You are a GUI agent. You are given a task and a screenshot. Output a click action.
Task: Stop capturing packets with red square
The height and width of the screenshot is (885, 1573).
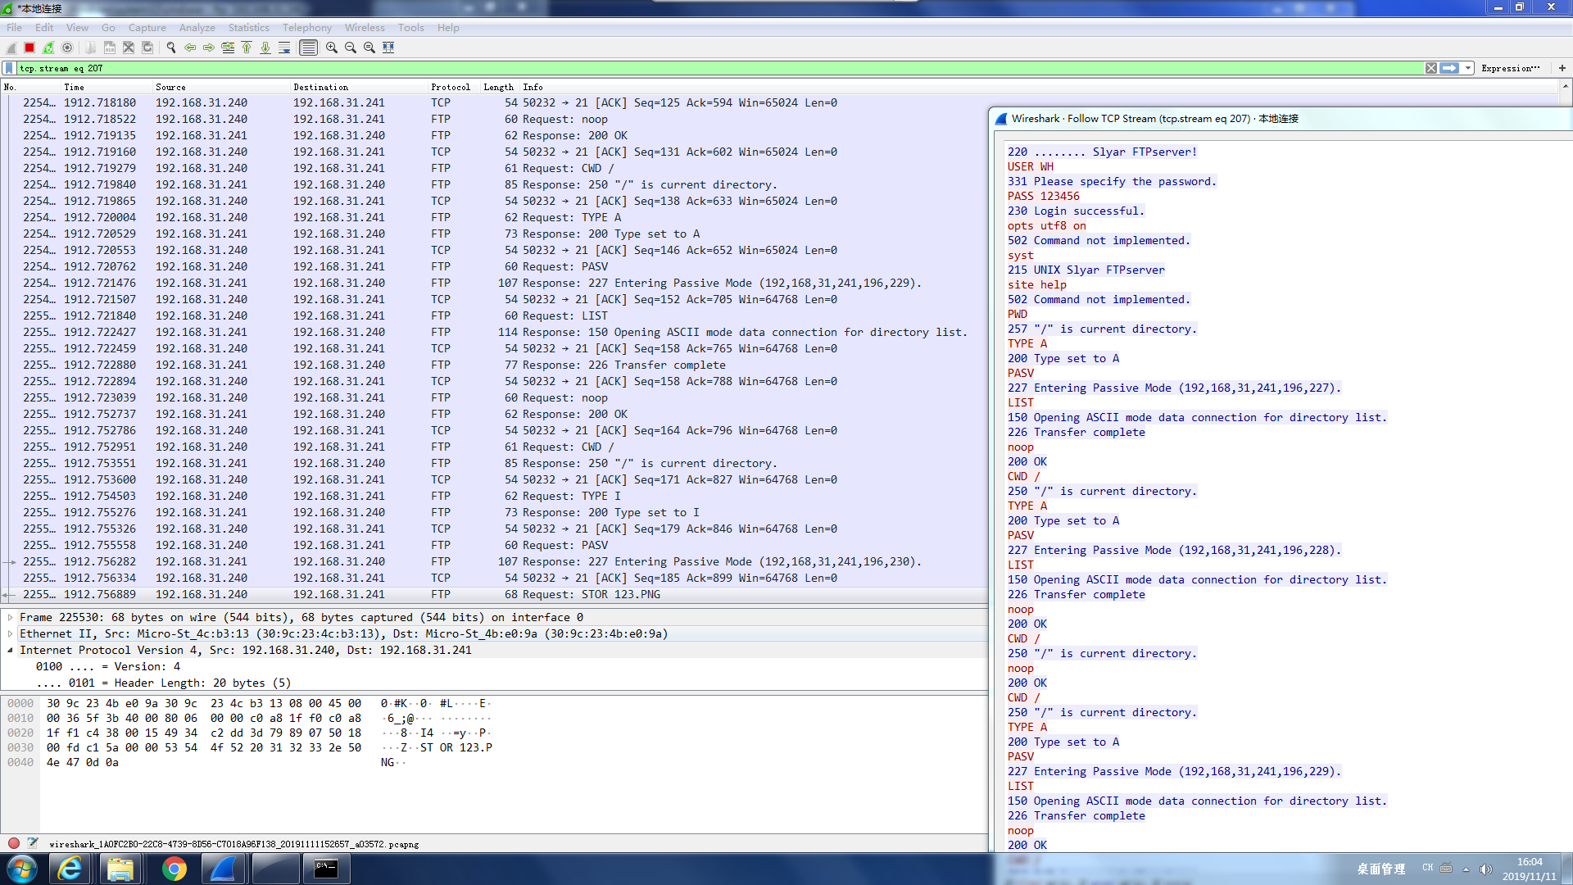(29, 48)
